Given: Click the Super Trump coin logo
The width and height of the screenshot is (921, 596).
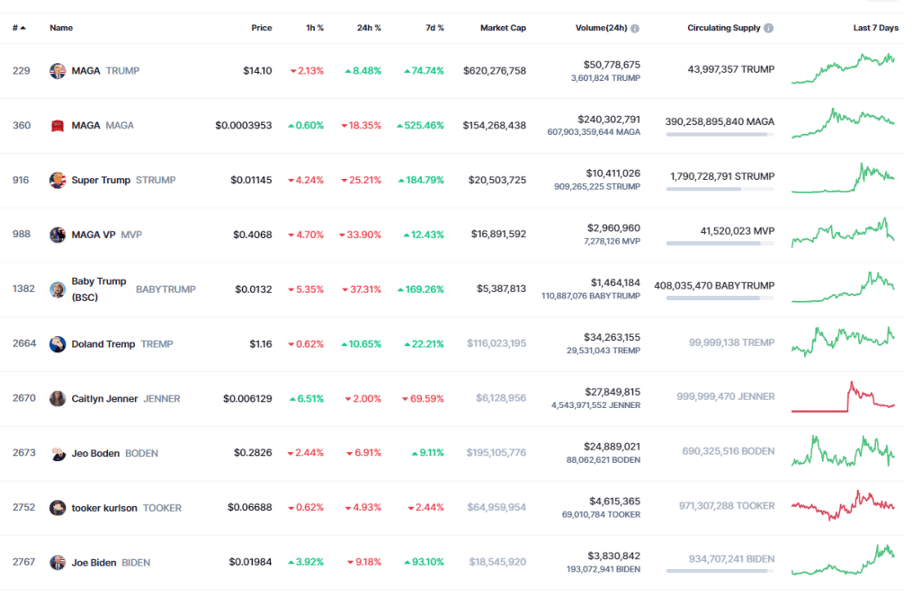Looking at the screenshot, I should coord(58,181).
